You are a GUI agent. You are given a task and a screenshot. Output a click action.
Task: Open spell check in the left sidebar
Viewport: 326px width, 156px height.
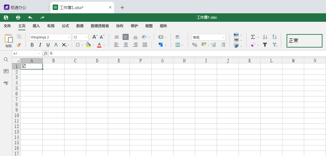[x=6, y=83]
